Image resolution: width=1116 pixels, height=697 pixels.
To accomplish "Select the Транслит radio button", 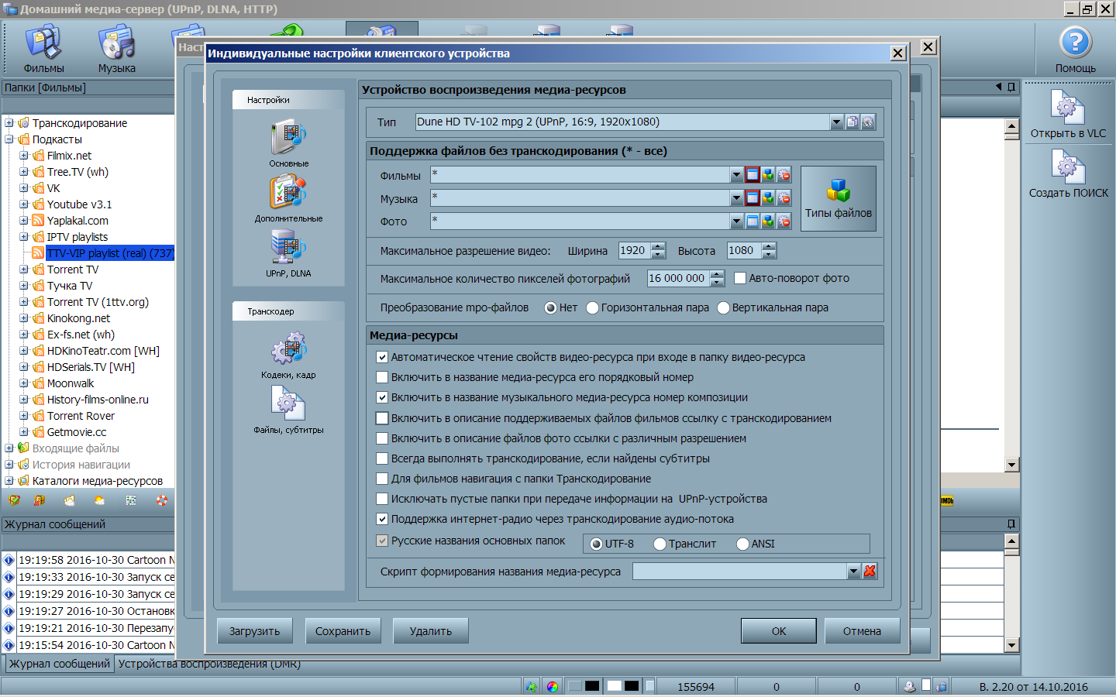I will click(x=660, y=544).
